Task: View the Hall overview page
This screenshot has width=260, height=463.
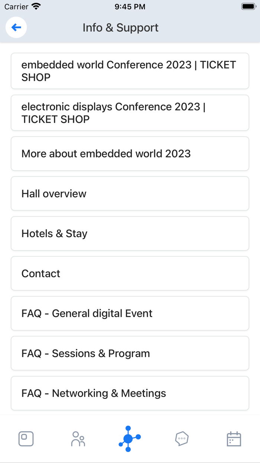Action: click(130, 194)
